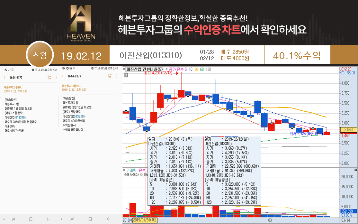Viewport: 358px width, 224px height.
Task: Click 수익인증 차트 red headline text
Action: (x=212, y=30)
